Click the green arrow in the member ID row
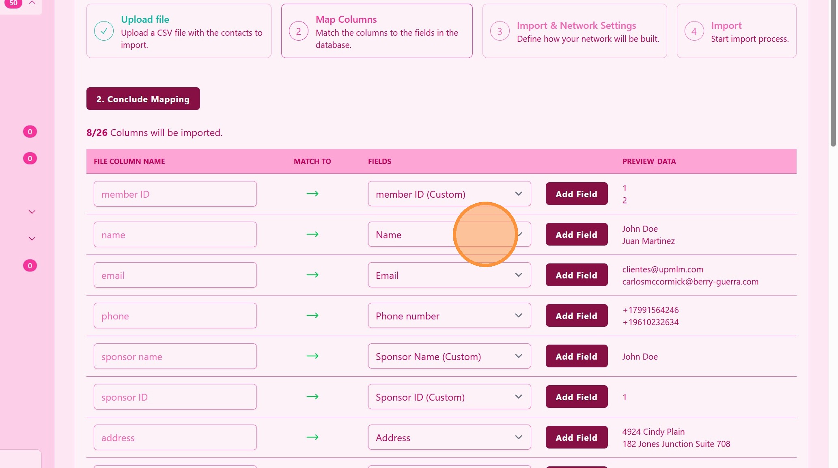Viewport: 838px width, 468px height. click(x=312, y=194)
